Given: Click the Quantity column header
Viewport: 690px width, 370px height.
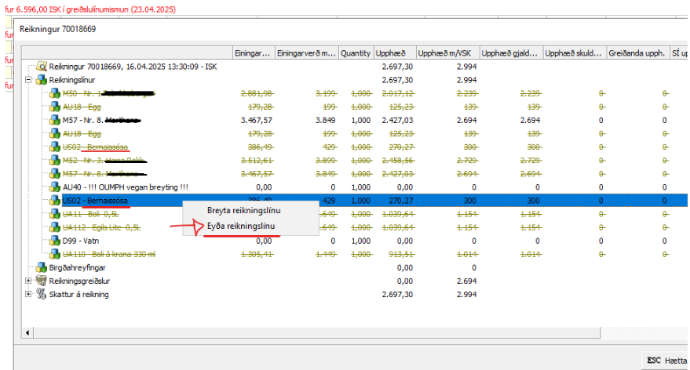Looking at the screenshot, I should 356,53.
